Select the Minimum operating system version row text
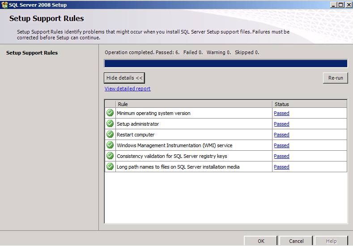This screenshot has width=353, height=246. point(153,113)
